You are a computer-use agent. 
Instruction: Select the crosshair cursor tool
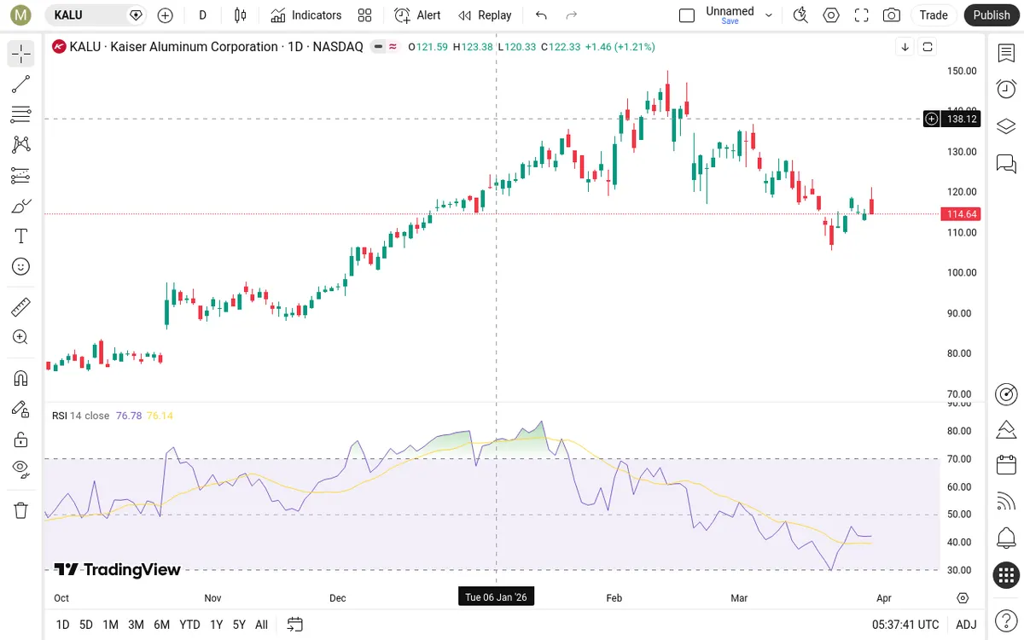pos(21,54)
